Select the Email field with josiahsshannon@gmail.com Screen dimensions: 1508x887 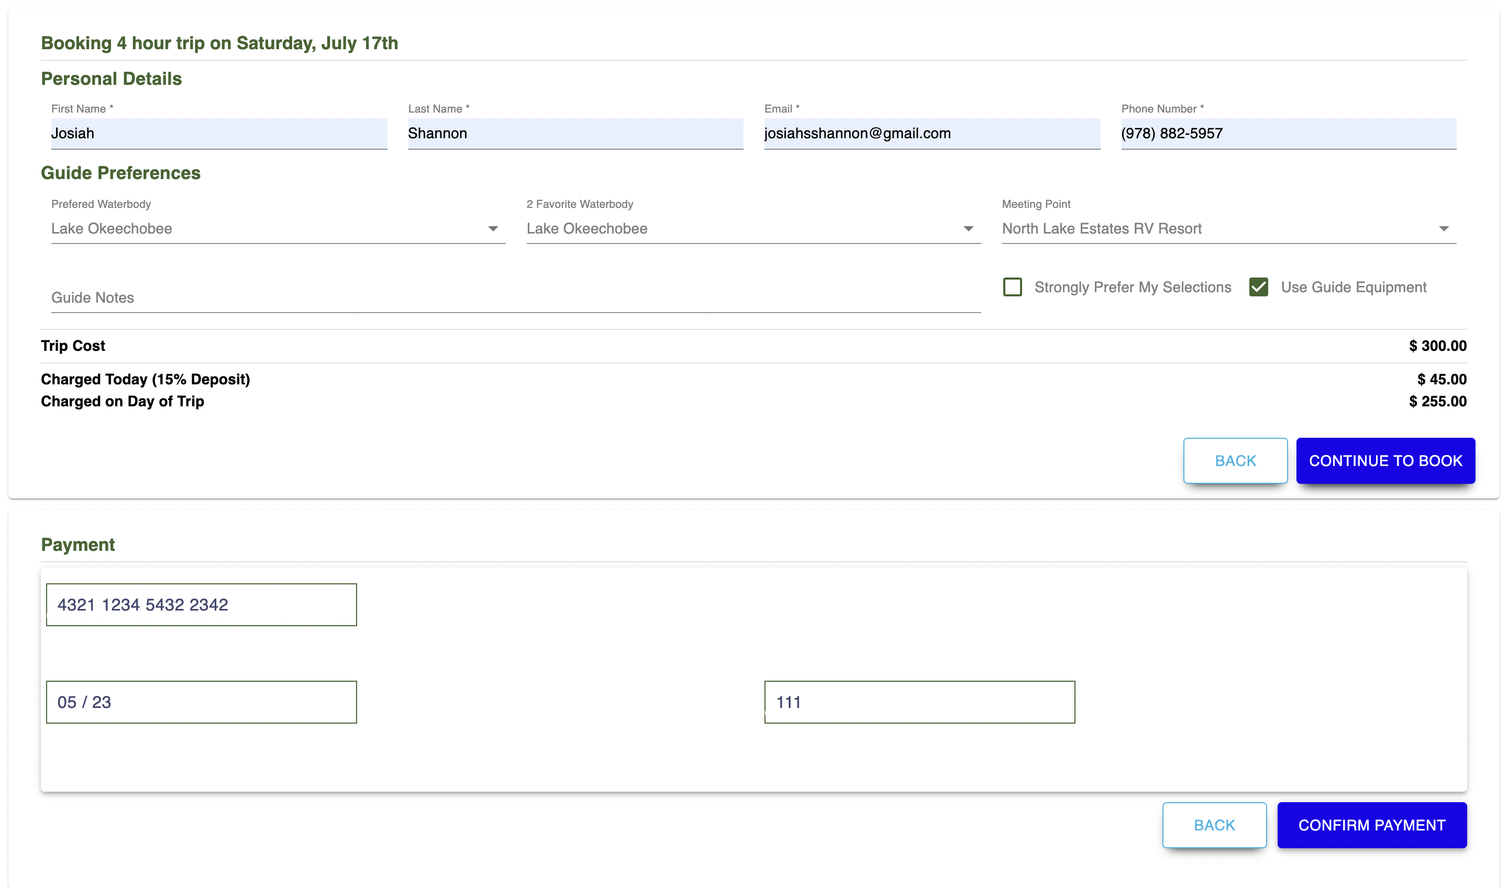coord(931,134)
